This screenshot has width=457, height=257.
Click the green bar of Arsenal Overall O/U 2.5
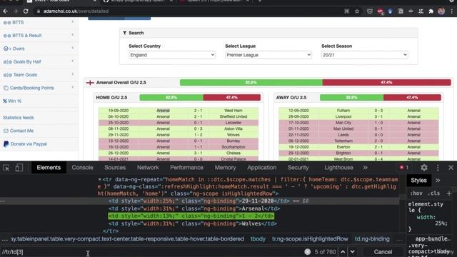pos(251,83)
